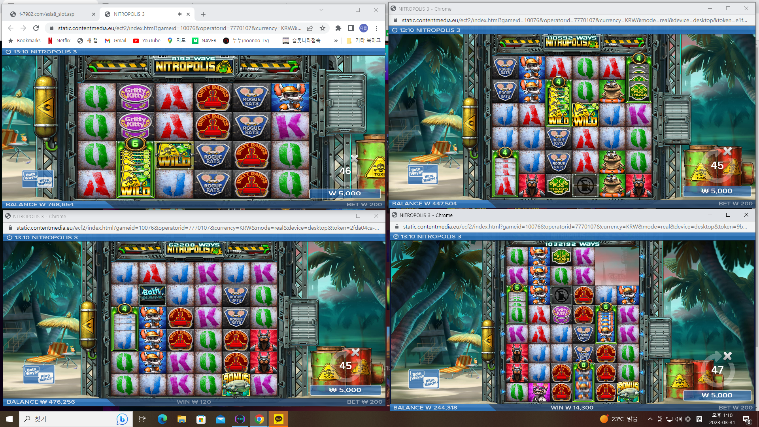This screenshot has height=427, width=759.
Task: Open the 기타 북마크 bookmarks folder
Action: [363, 40]
